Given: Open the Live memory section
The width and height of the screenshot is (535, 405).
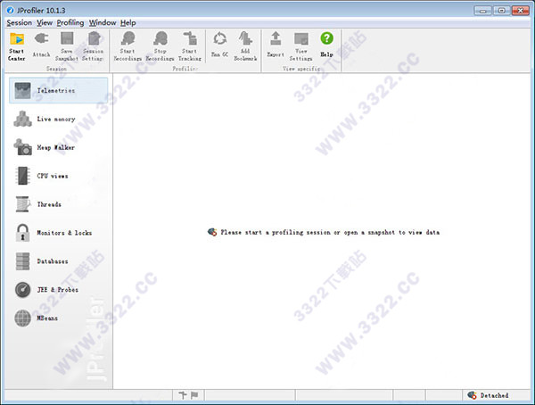Looking at the screenshot, I should point(58,119).
